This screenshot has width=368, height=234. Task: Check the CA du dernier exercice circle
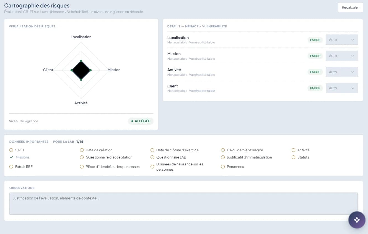223,150
